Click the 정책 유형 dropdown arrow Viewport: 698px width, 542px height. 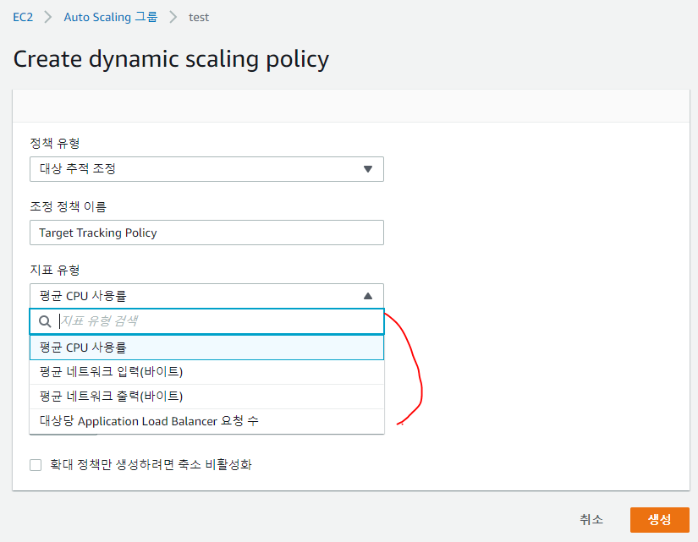[x=368, y=169]
